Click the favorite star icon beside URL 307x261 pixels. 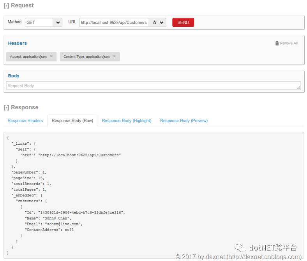pyautogui.click(x=155, y=22)
